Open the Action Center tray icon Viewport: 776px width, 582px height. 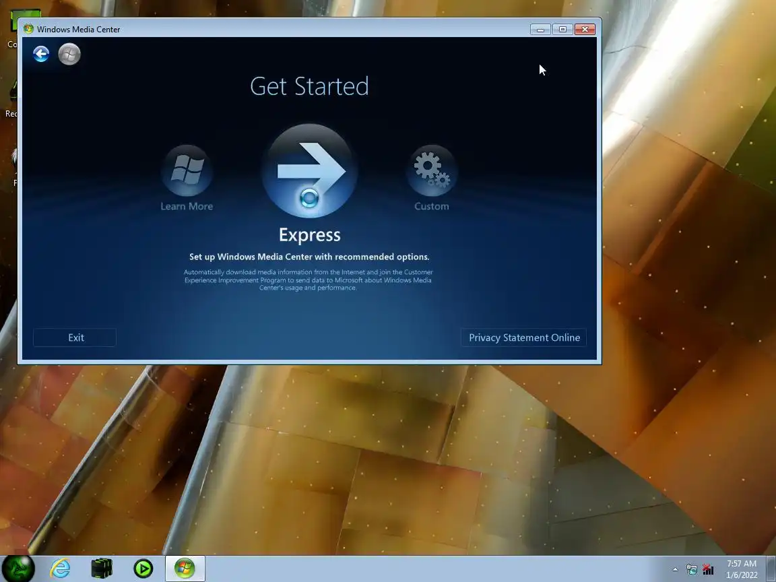[x=691, y=570]
